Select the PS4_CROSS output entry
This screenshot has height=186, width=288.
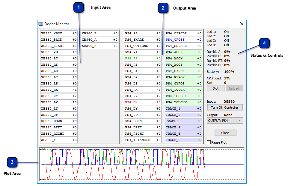pos(183,39)
